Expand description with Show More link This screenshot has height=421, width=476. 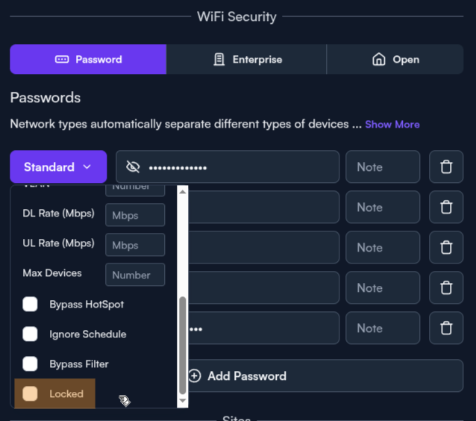392,125
